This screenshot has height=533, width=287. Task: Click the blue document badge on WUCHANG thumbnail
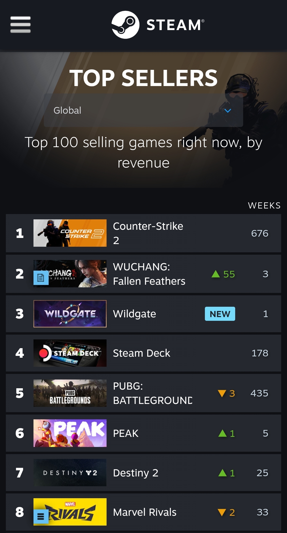(41, 278)
